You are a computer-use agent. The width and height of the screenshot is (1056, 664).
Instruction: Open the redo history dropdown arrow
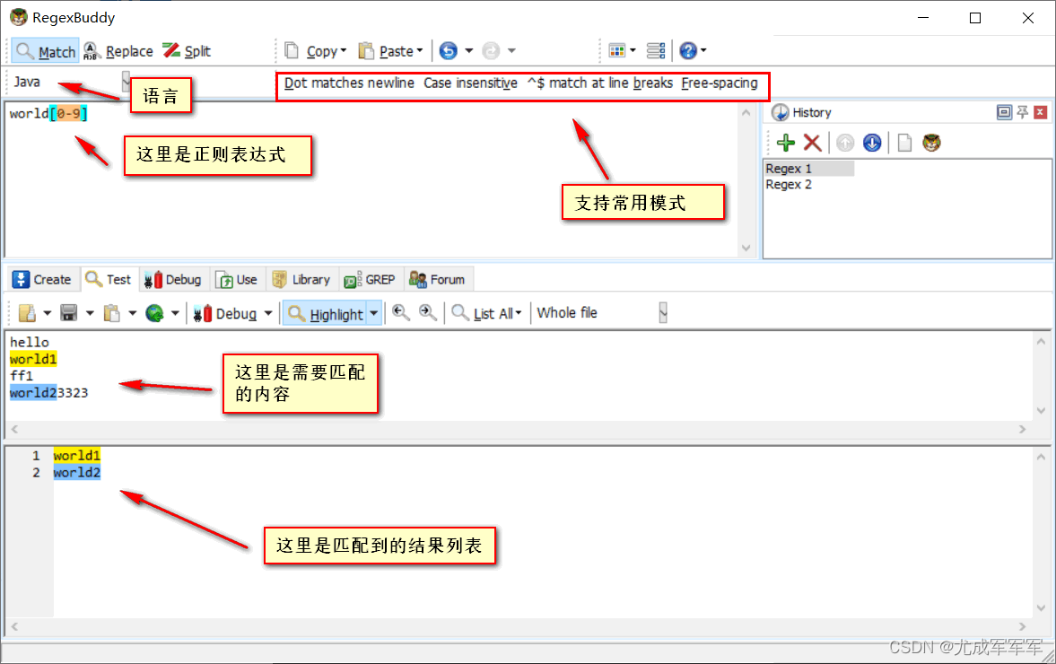pyautogui.click(x=511, y=50)
